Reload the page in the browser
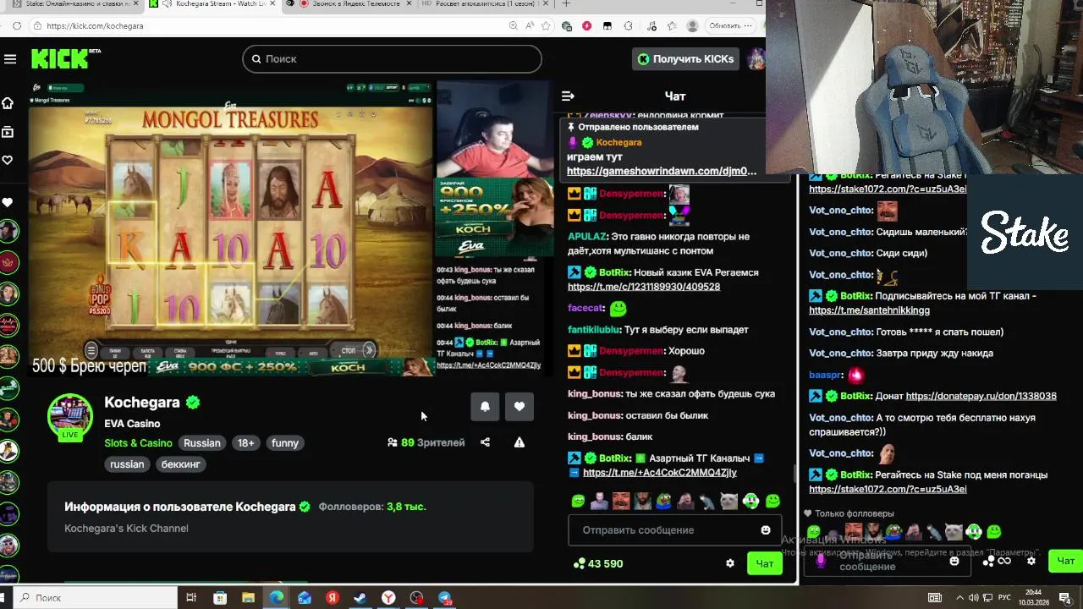Screen dimensions: 1083x609 coord(17,26)
